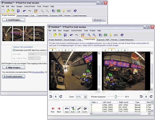The height and width of the screenshot is (120, 155).
Task: Click control point table horizontal scrollbar right arrow
Action: (149, 113)
